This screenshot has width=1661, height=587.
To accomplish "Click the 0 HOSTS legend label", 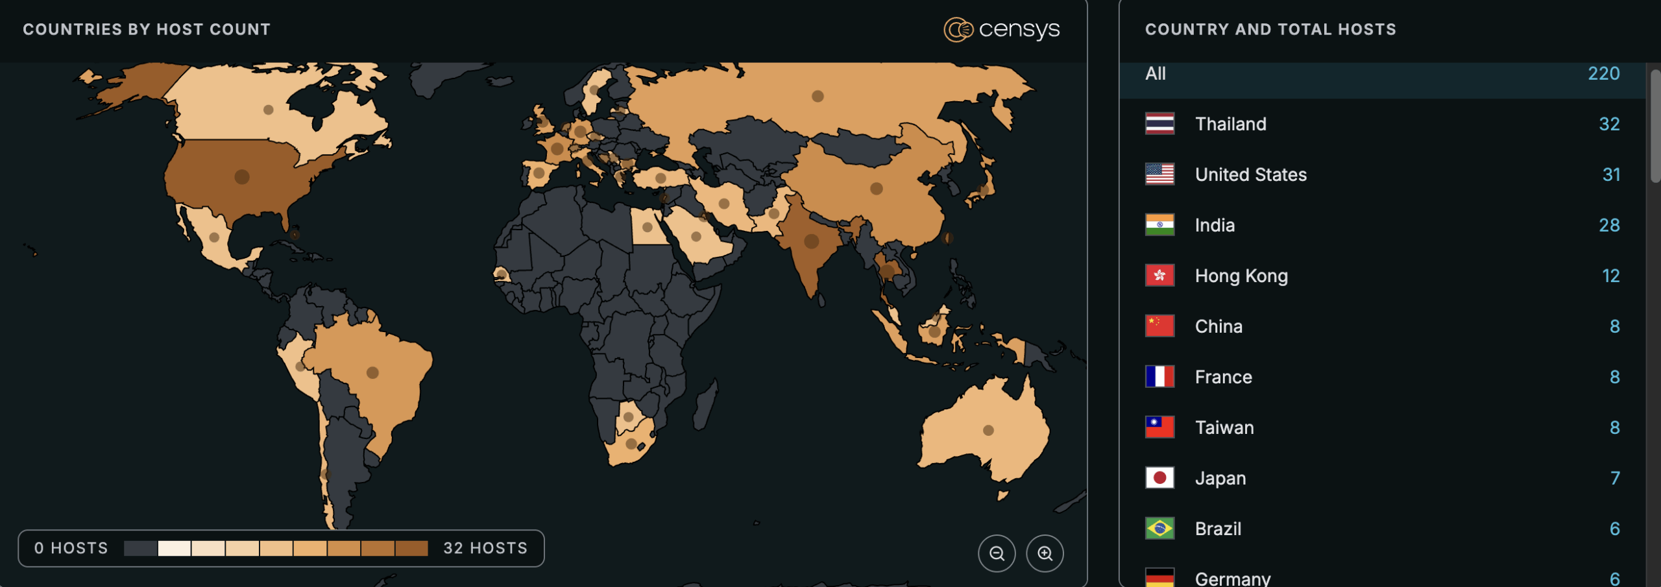I will 71,548.
